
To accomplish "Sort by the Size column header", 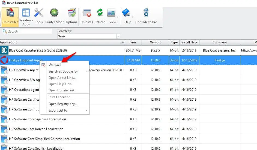I will click(133, 42).
